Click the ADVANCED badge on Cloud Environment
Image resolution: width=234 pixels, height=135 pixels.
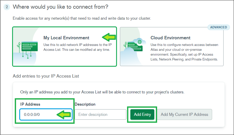(218, 27)
